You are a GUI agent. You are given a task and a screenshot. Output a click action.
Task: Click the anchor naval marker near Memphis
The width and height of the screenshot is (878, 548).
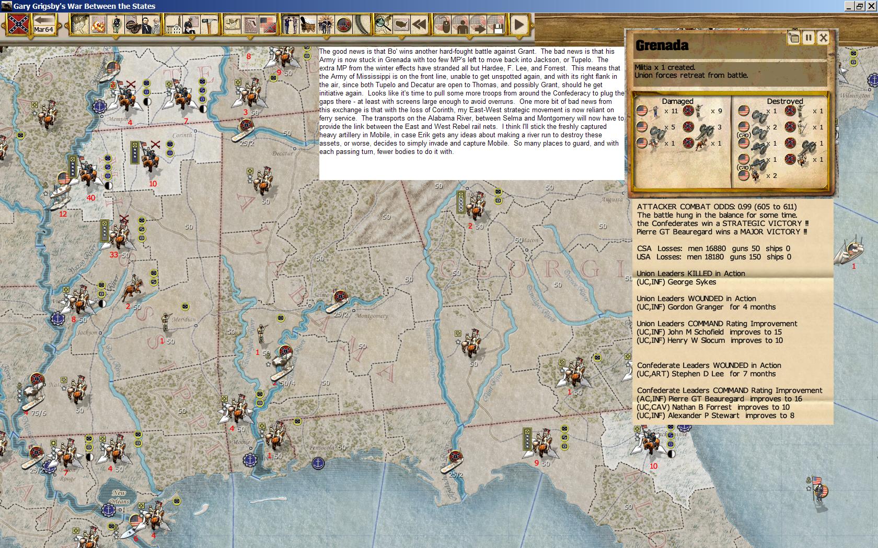point(99,106)
